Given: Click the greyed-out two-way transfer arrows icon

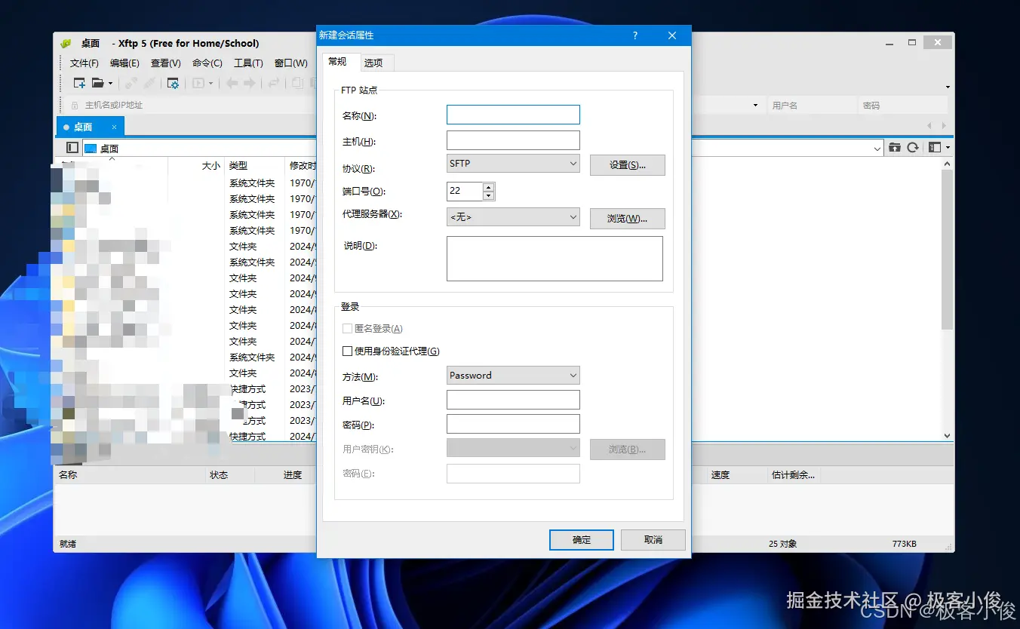Looking at the screenshot, I should click(275, 83).
